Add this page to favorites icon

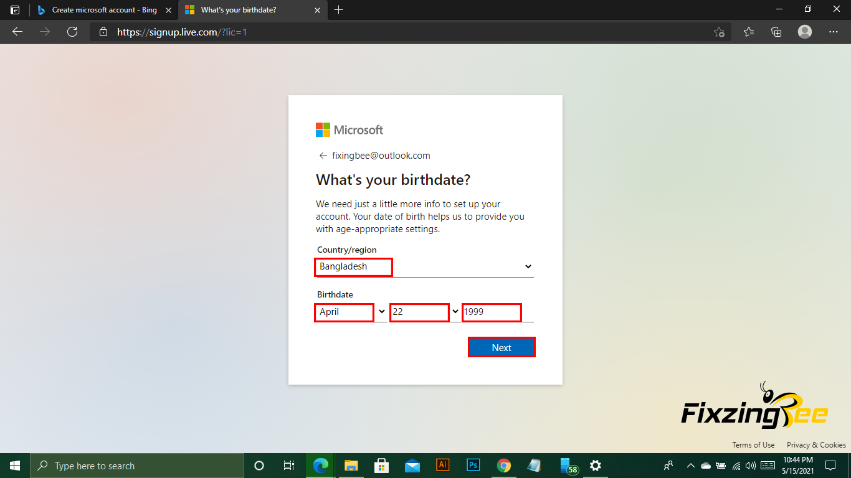tap(719, 32)
